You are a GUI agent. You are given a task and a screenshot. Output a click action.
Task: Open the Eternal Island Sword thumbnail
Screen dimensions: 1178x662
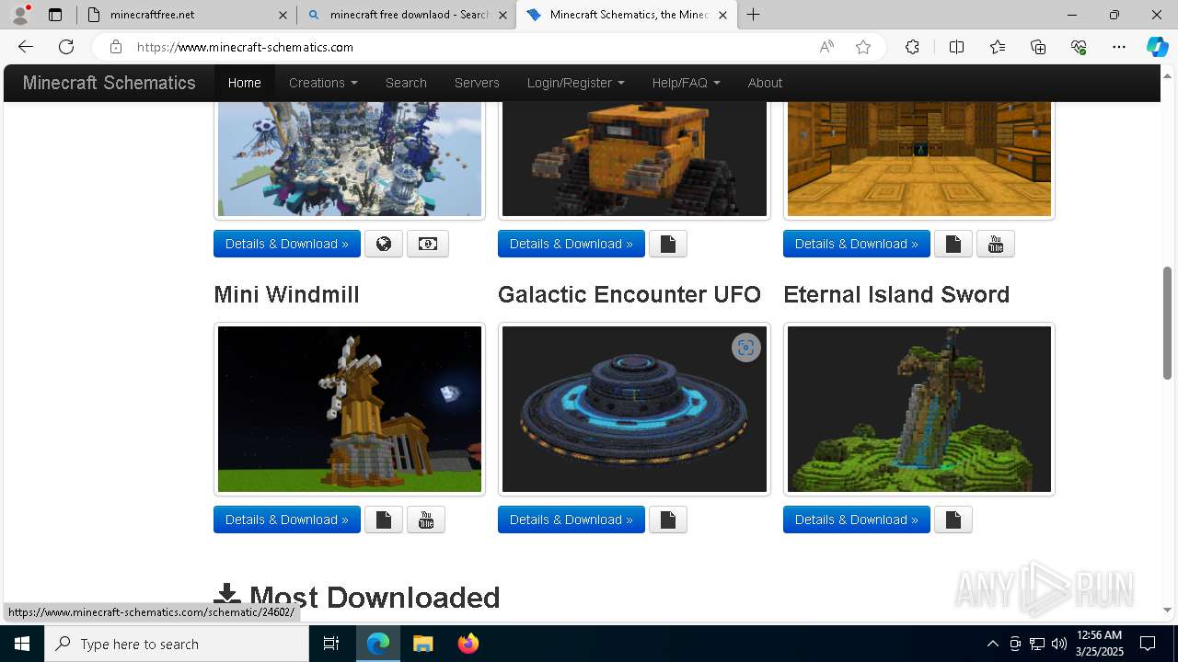(919, 409)
